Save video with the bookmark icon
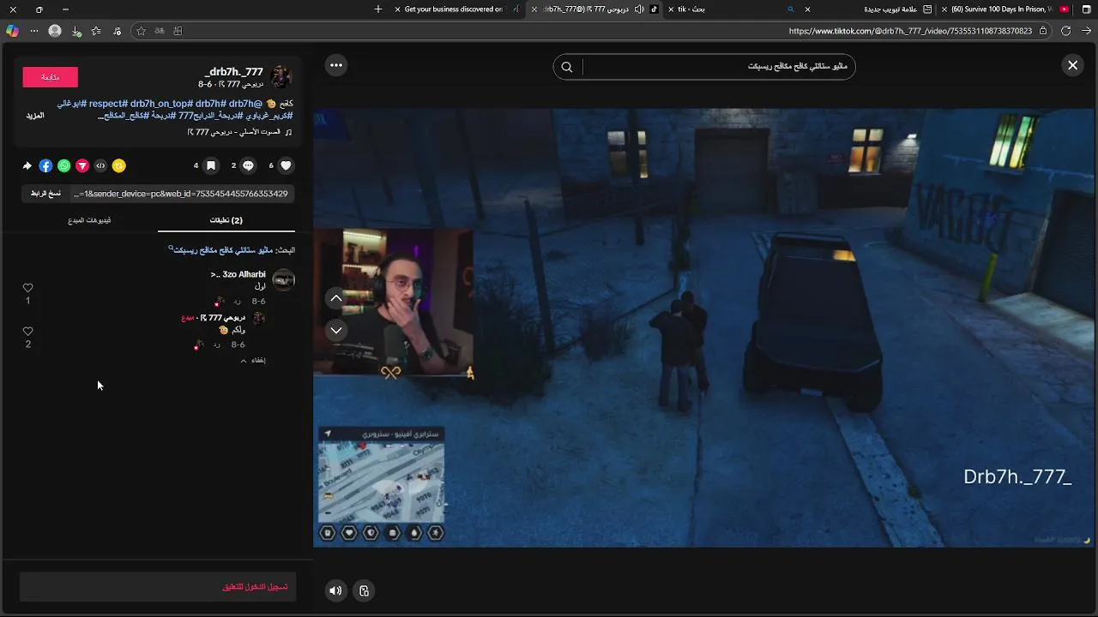This screenshot has height=617, width=1098. (211, 165)
